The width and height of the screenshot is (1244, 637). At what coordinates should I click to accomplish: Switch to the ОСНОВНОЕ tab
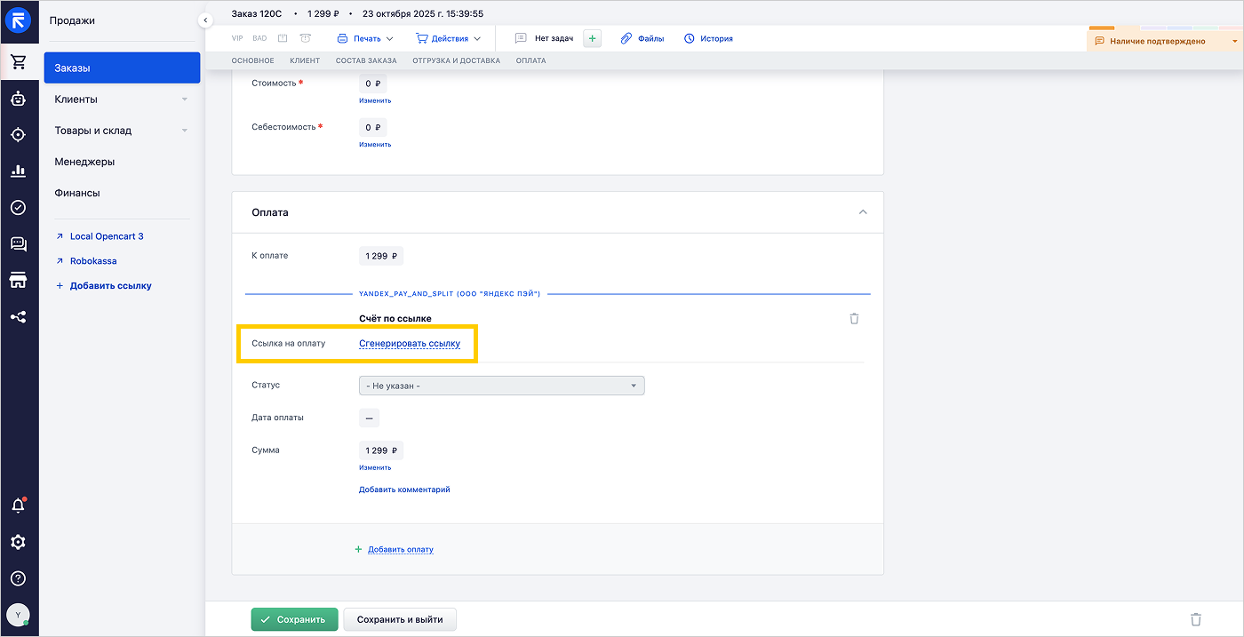[252, 60]
